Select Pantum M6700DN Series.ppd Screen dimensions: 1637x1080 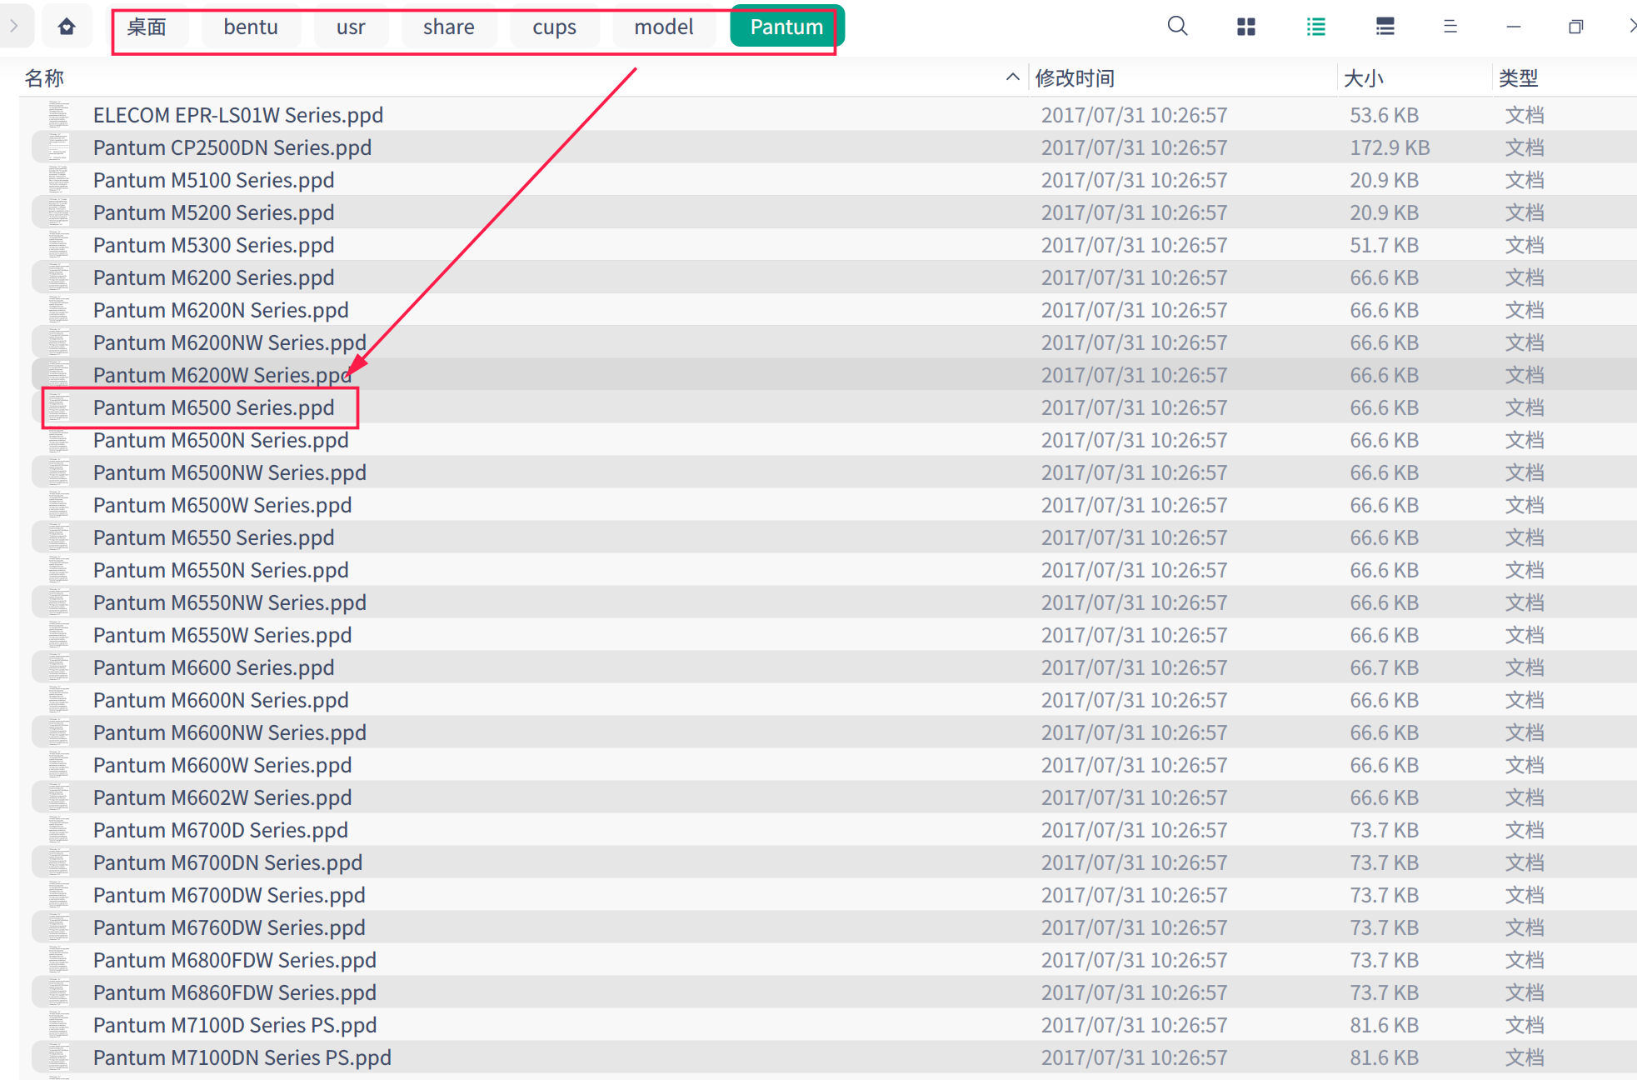coord(228,862)
